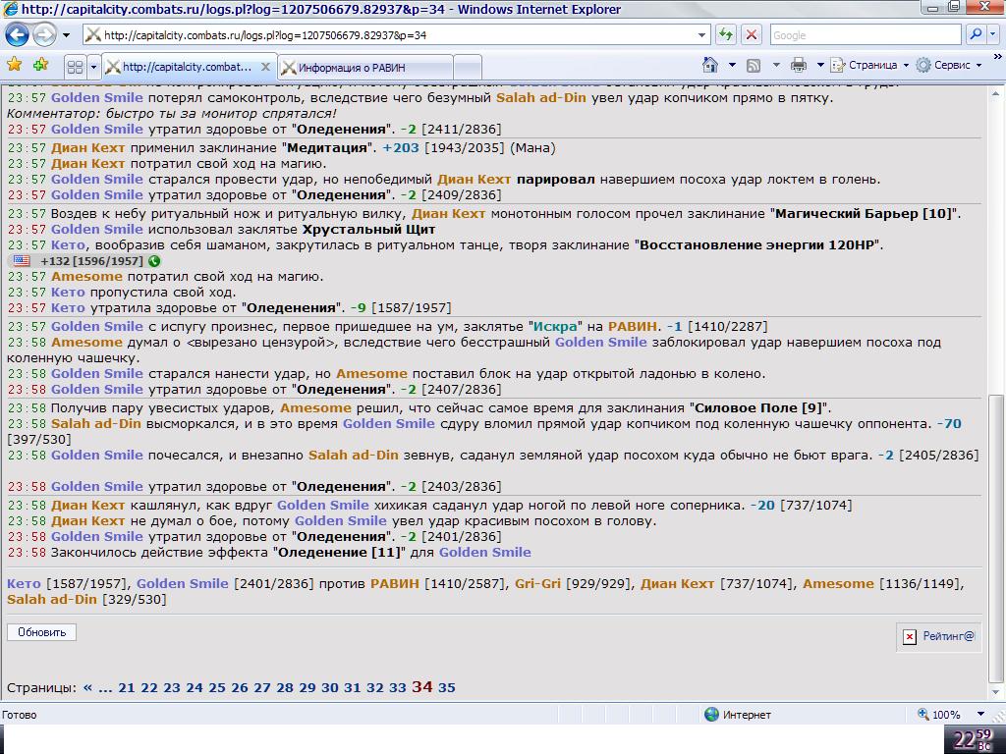Open the Quick Tabs grid icon
Image resolution: width=1006 pixels, height=754 pixels.
(75, 67)
